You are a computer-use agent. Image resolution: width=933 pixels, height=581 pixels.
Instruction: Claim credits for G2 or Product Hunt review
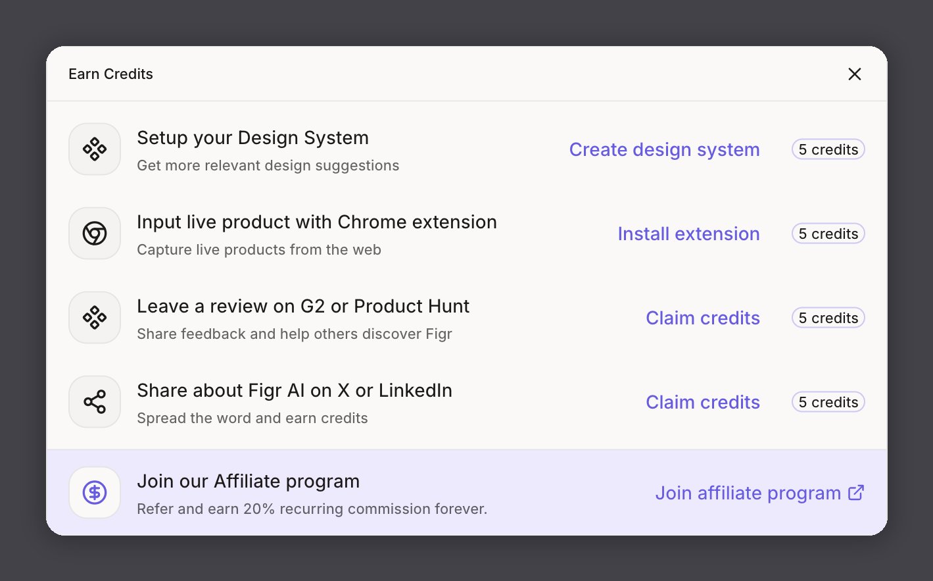pyautogui.click(x=703, y=318)
